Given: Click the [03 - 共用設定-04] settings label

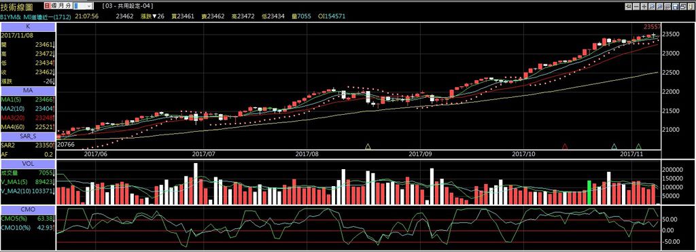Looking at the screenshot, I should click(128, 6).
